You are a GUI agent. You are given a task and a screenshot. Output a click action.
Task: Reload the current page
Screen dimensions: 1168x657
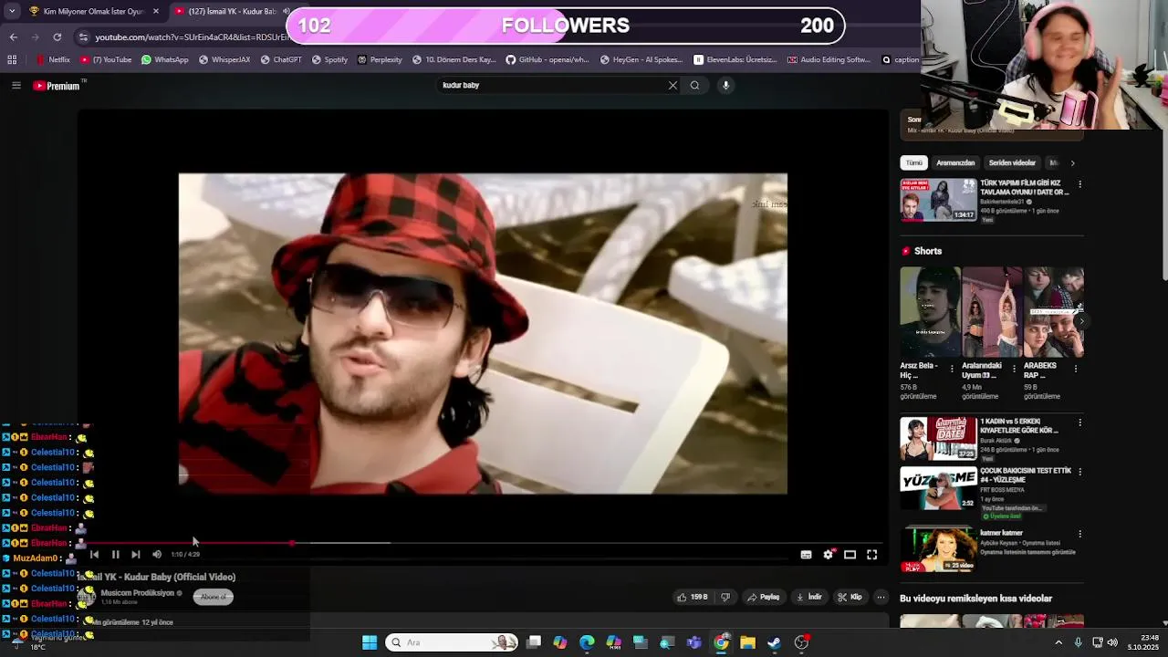tap(57, 36)
